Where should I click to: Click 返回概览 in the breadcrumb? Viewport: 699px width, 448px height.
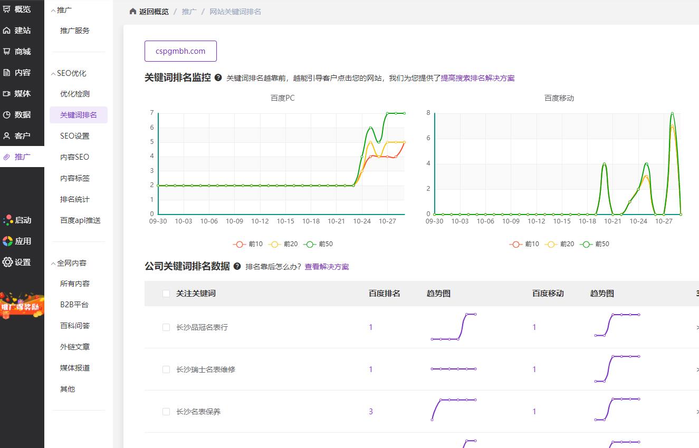pos(153,11)
